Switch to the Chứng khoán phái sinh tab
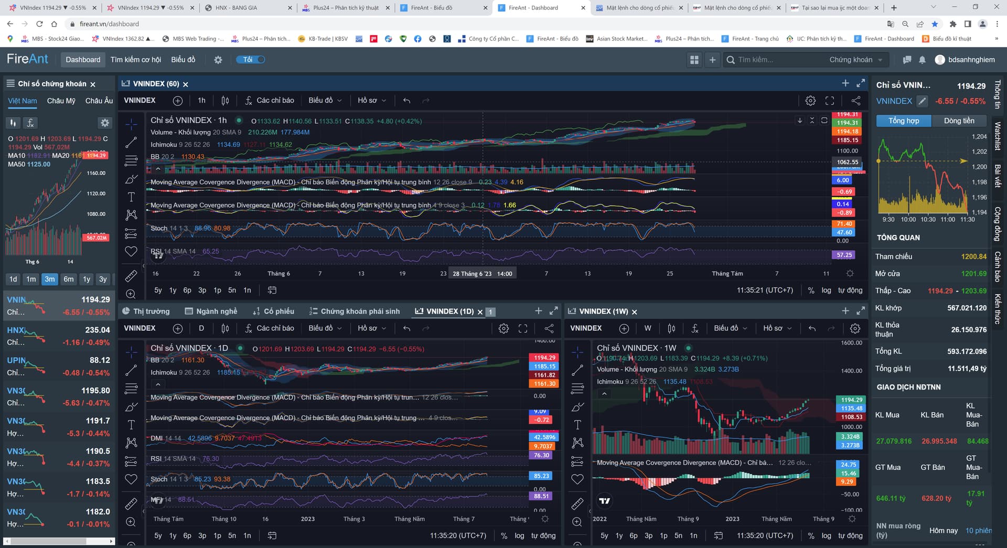The width and height of the screenshot is (1007, 548). coord(355,311)
